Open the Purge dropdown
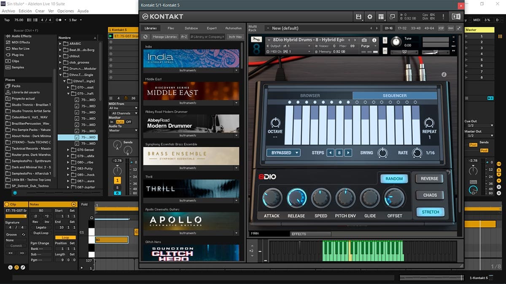This screenshot has height=284, width=506. 368,46
